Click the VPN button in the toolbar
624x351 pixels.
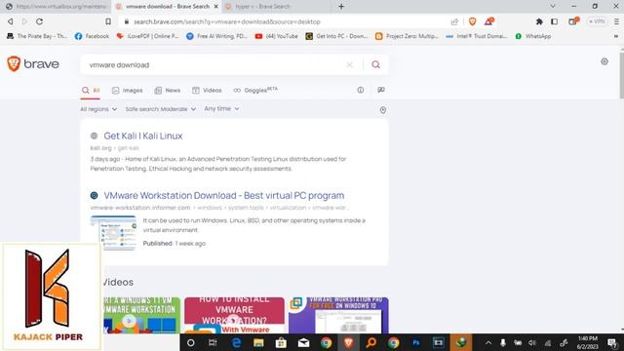tap(597, 21)
